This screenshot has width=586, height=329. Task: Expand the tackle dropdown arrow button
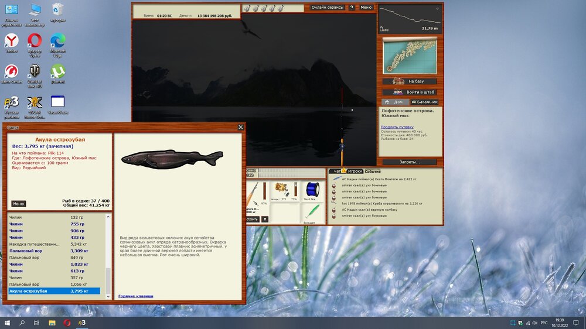pyautogui.click(x=265, y=219)
